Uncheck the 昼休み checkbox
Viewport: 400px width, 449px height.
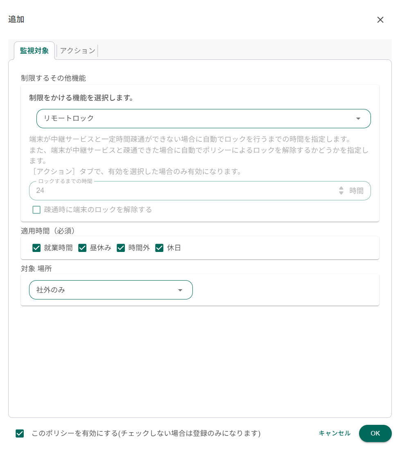(82, 248)
